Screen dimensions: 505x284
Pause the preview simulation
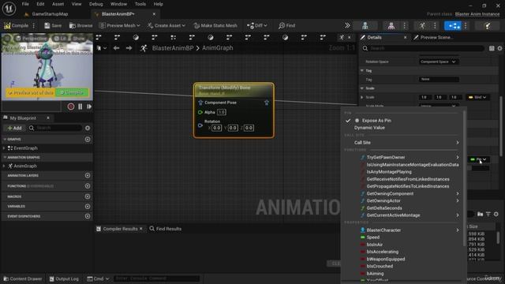click(x=80, y=106)
